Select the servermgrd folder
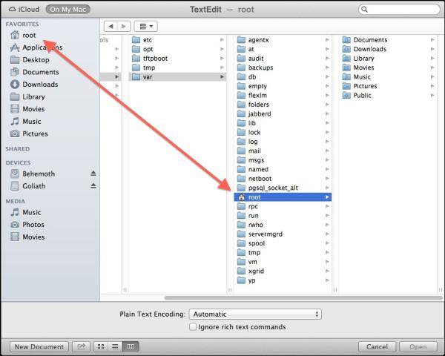Viewport: 445px width, 356px height. point(283,234)
